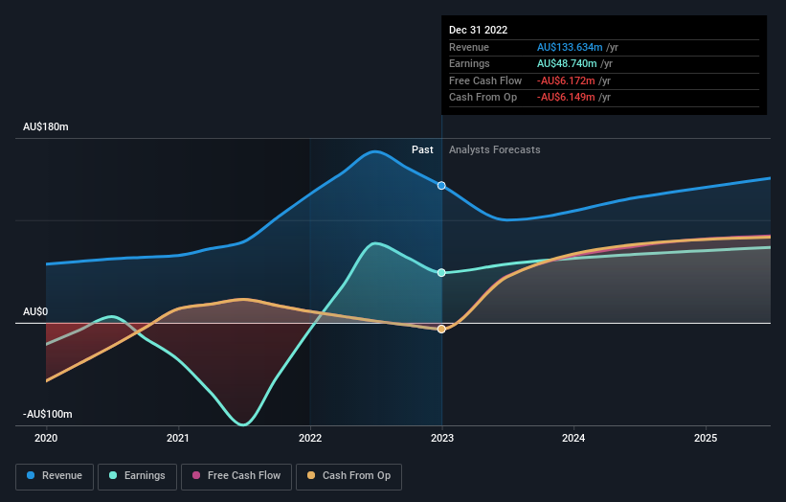Viewport: 786px width, 502px height.
Task: Toggle the Free Cash Flow legend button
Action: 236,476
